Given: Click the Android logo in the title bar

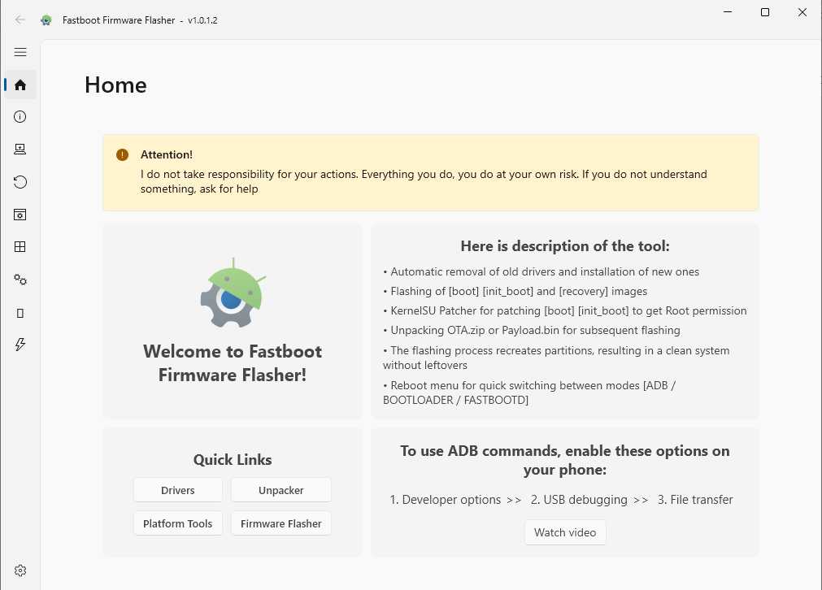Looking at the screenshot, I should pyautogui.click(x=46, y=20).
